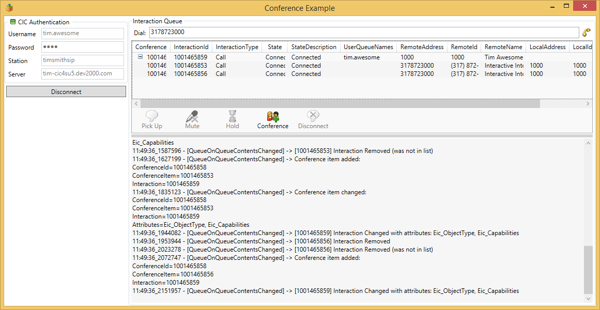Click the LocalAddress column header
This screenshot has height=310, width=600.
pos(548,47)
